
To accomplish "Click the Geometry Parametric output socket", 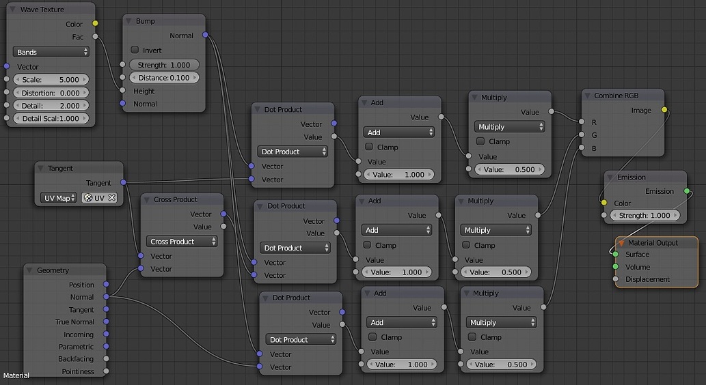I will click(x=106, y=346).
